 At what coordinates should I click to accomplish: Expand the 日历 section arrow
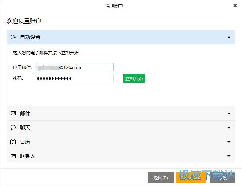coord(229,142)
